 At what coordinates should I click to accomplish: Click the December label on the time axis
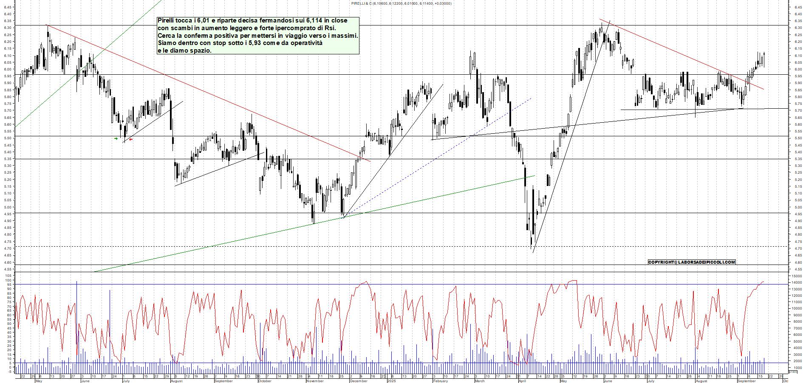tap(358, 381)
